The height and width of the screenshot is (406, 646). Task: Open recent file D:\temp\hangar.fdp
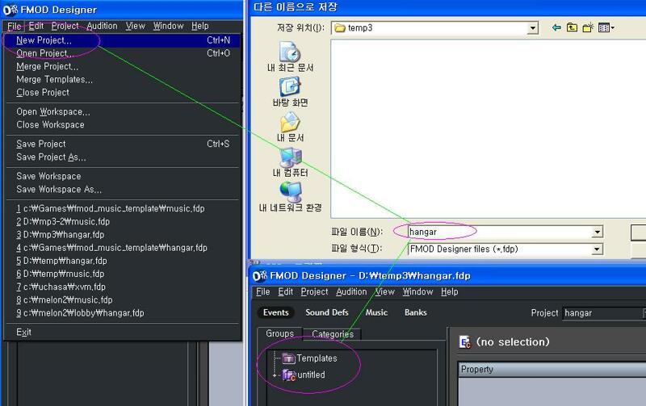[x=123, y=261]
